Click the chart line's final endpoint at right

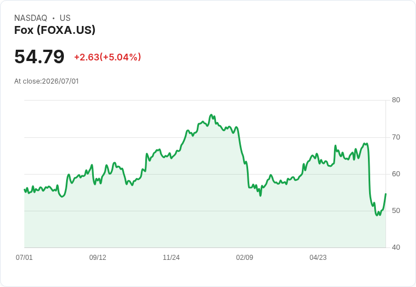click(x=385, y=194)
